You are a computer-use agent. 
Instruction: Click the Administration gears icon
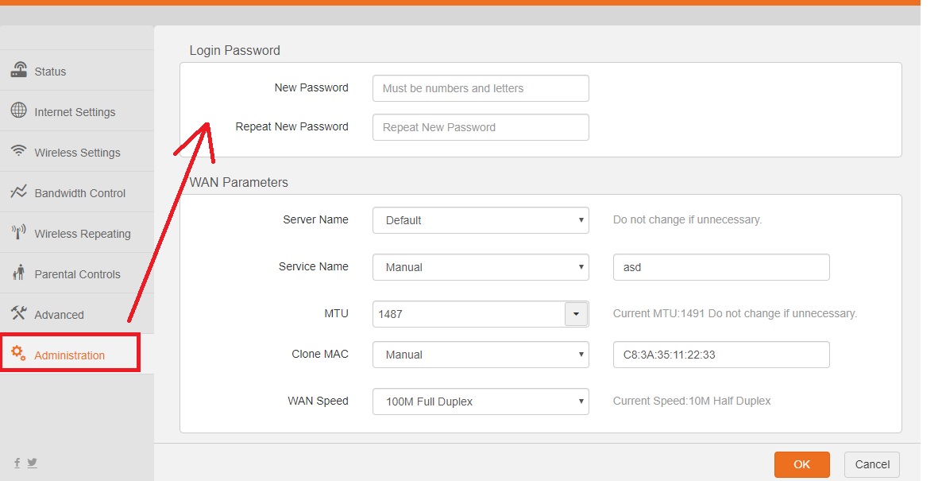[x=18, y=354]
